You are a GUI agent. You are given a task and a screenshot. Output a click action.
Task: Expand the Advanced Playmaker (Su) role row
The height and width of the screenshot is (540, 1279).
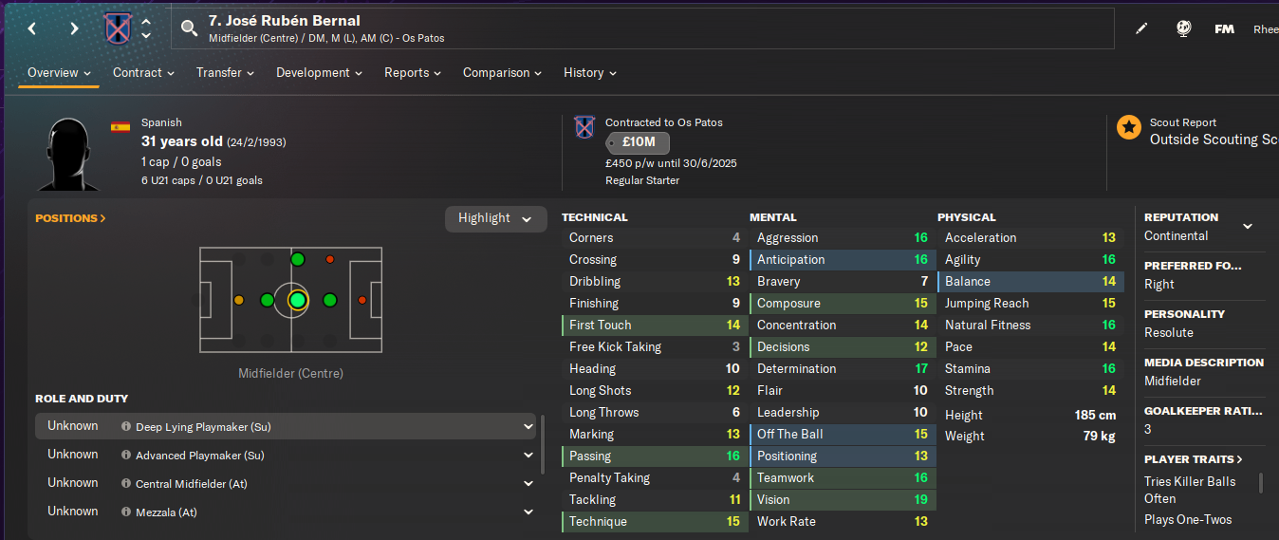coord(528,456)
